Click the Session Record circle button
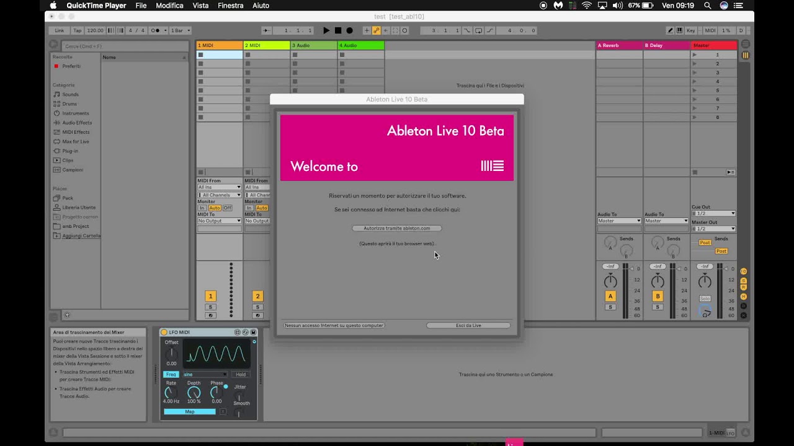Image resolution: width=794 pixels, height=446 pixels. [x=404, y=30]
